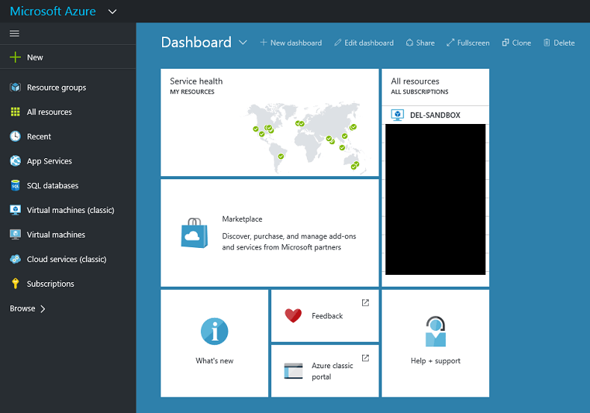Go to Subscriptions in sidebar

click(51, 284)
